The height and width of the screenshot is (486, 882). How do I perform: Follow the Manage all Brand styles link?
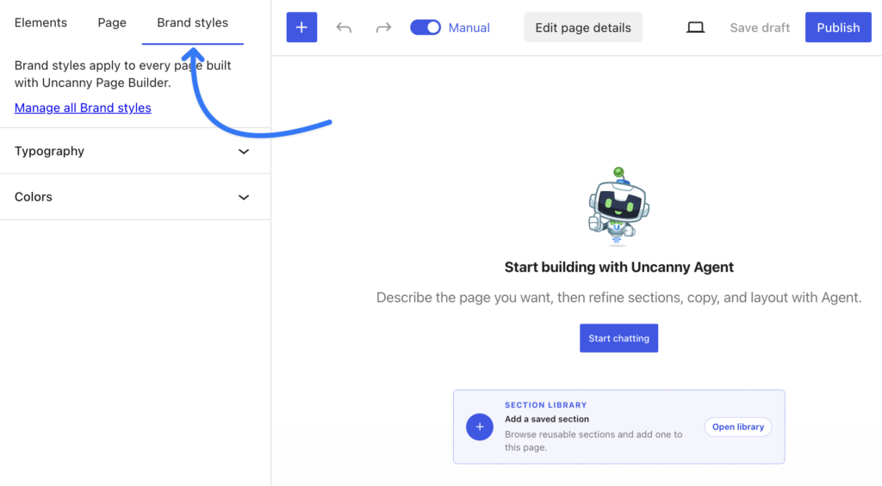tap(83, 108)
